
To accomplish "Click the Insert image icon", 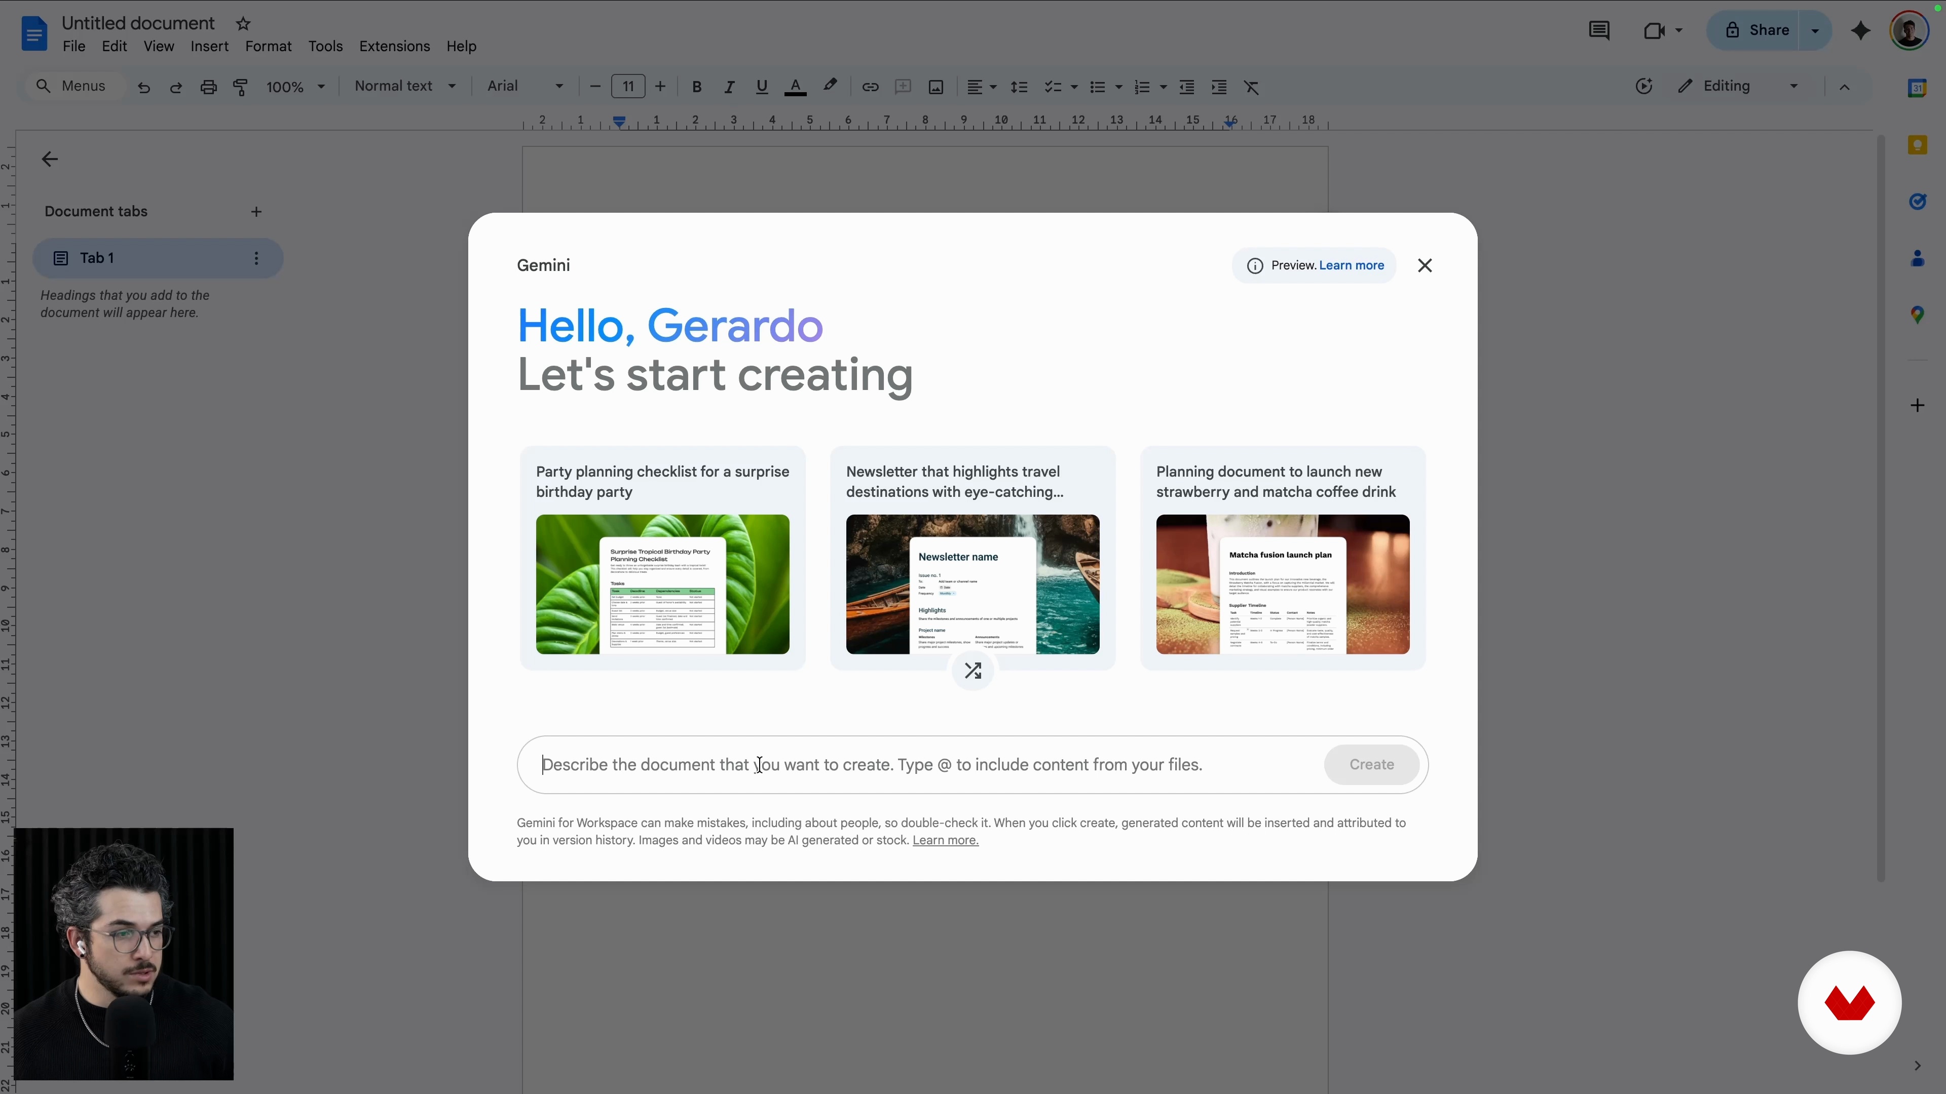I will tap(936, 88).
